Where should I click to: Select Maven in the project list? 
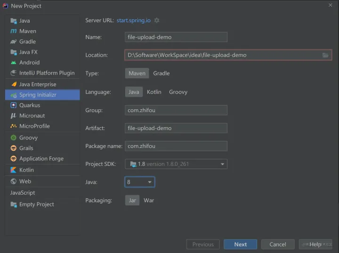click(42, 31)
